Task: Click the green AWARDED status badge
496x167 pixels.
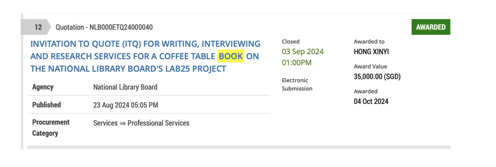Action: point(431,27)
